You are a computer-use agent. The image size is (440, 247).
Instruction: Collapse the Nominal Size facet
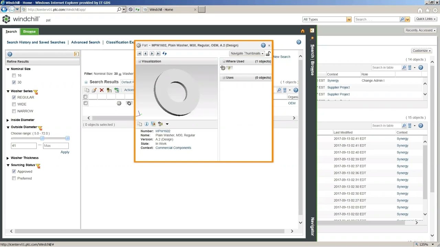point(8,69)
